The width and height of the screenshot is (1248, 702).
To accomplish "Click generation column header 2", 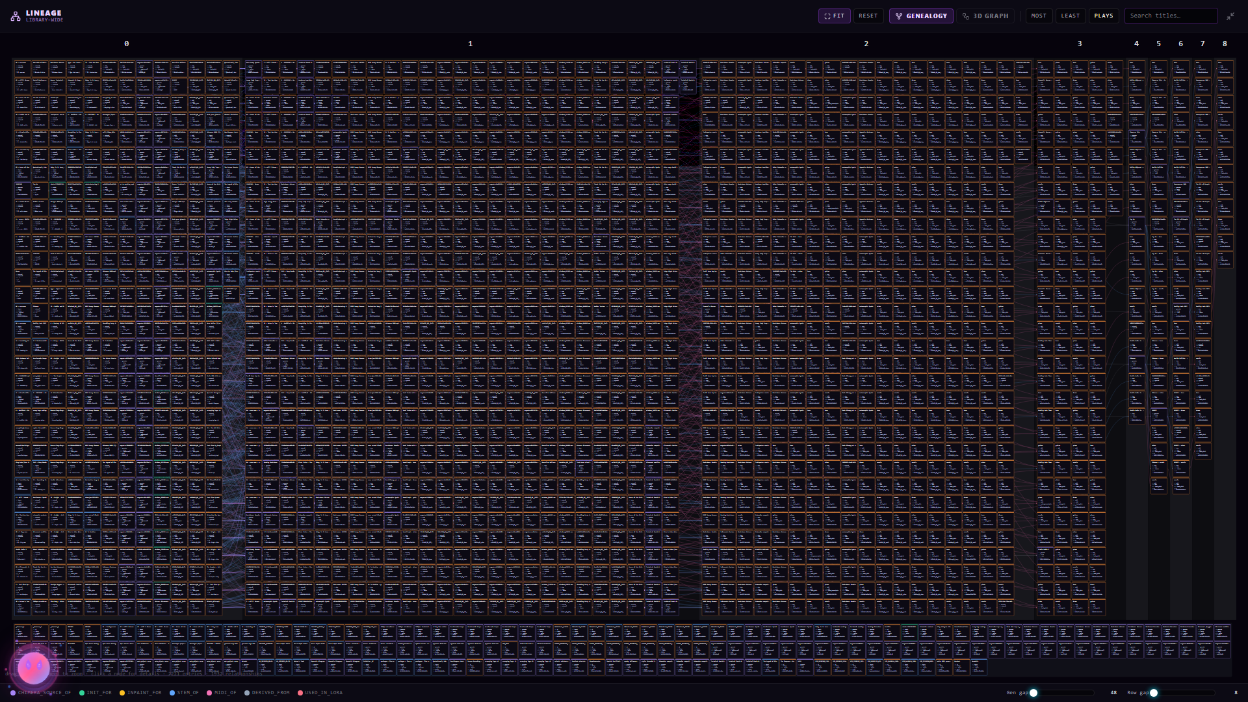I will [866, 44].
